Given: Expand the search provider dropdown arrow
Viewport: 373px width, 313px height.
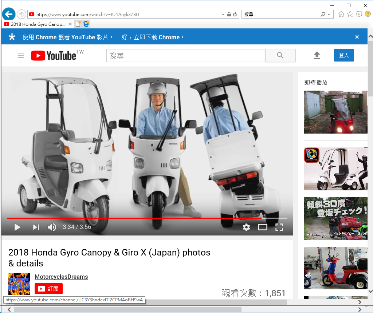Looking at the screenshot, I should pos(329,15).
